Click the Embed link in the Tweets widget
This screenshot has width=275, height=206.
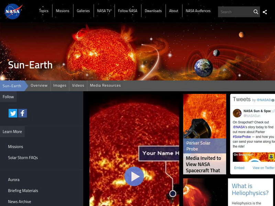click(239, 168)
